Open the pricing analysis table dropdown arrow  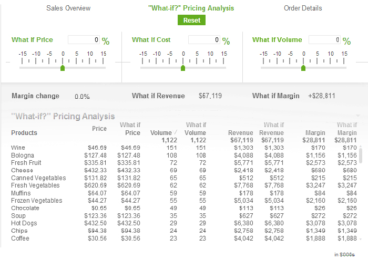pyautogui.click(x=358, y=116)
